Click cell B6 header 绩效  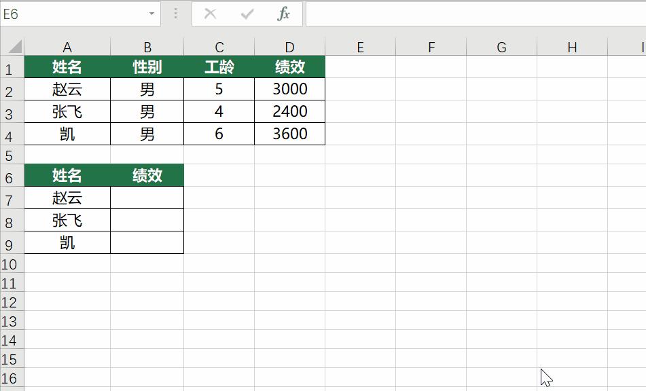point(147,175)
